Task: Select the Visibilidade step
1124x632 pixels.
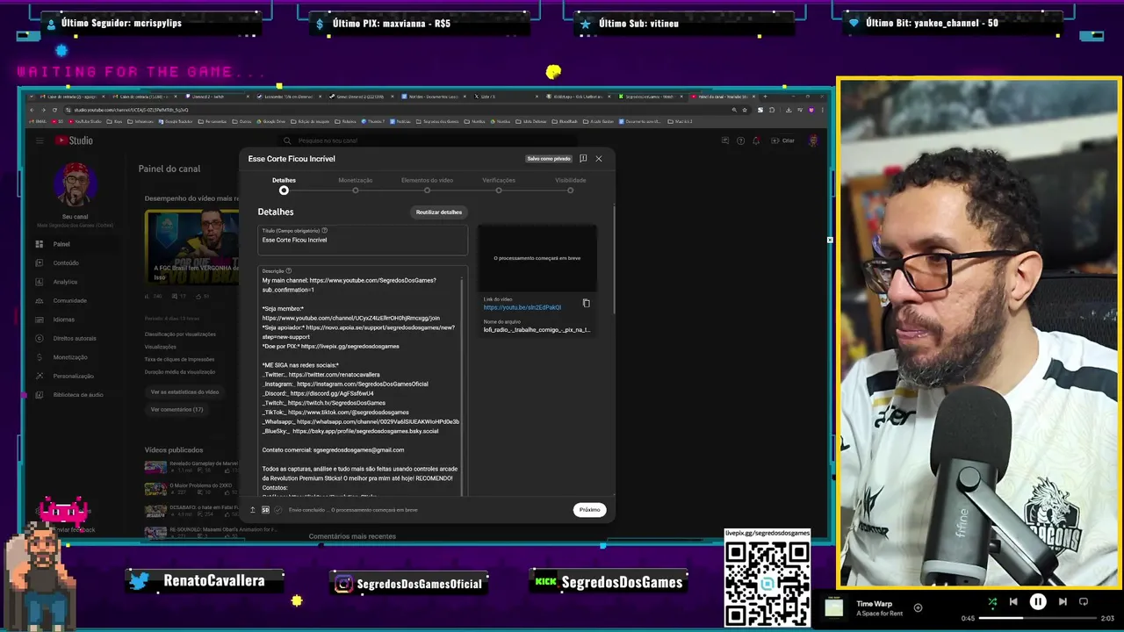Action: coord(570,184)
